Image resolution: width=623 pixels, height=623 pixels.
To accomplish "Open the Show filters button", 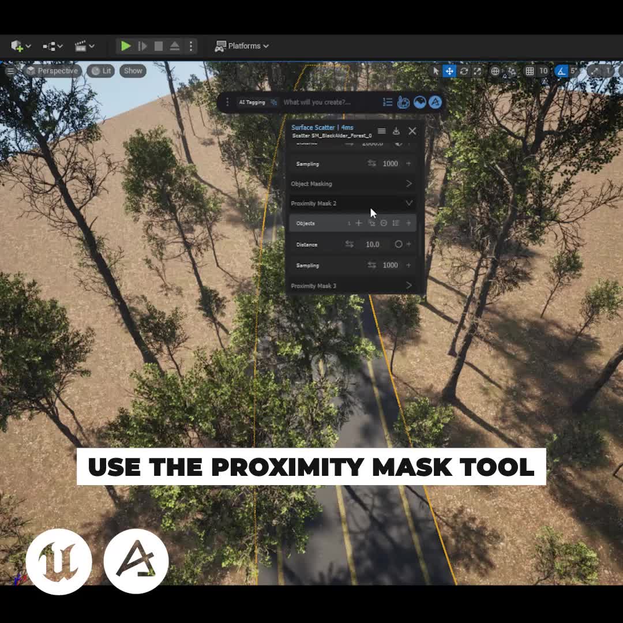I will coord(132,70).
